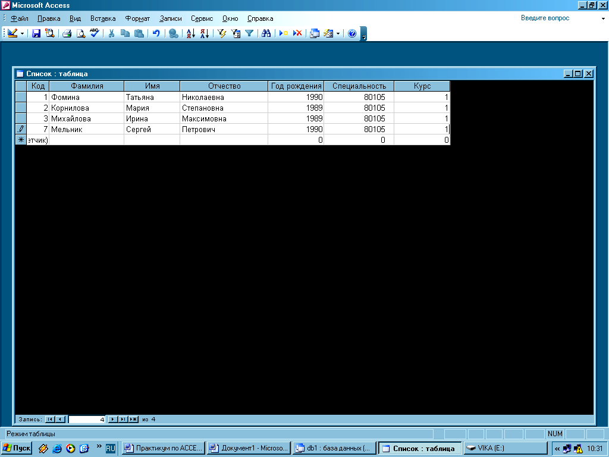Show the Database Window icon

tap(315, 33)
